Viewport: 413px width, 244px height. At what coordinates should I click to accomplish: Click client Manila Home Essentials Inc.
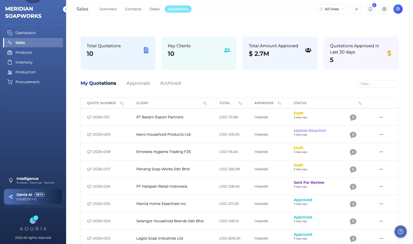pyautogui.click(x=162, y=204)
